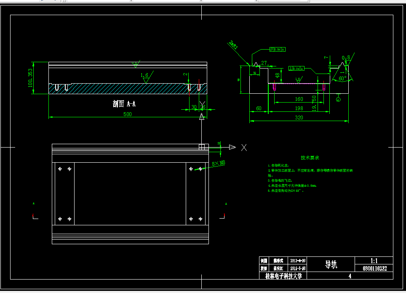Select the 1.6 roughness symbol in section A-A

(x=146, y=77)
